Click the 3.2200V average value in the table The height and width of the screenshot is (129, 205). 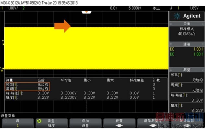pyautogui.click(x=68, y=97)
